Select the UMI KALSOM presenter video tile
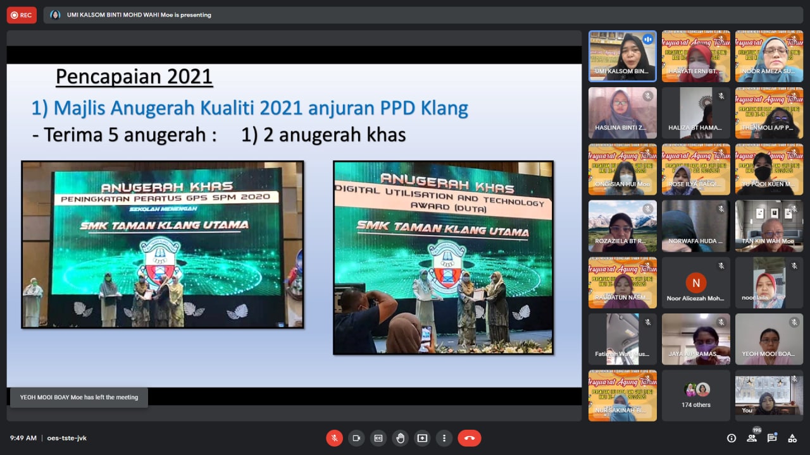The image size is (810, 455). click(x=623, y=56)
